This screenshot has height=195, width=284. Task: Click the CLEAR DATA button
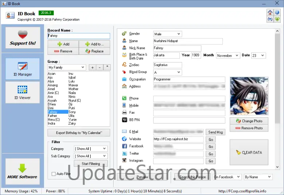point(249,153)
